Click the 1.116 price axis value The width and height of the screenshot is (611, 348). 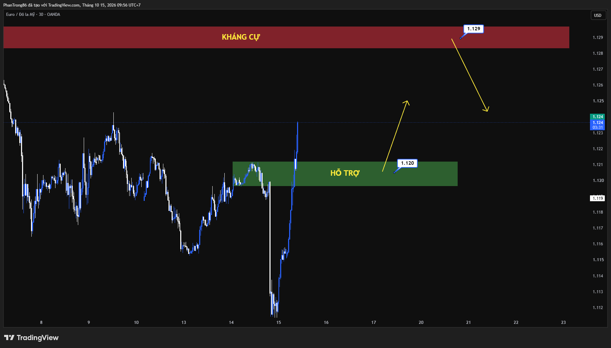598,244
